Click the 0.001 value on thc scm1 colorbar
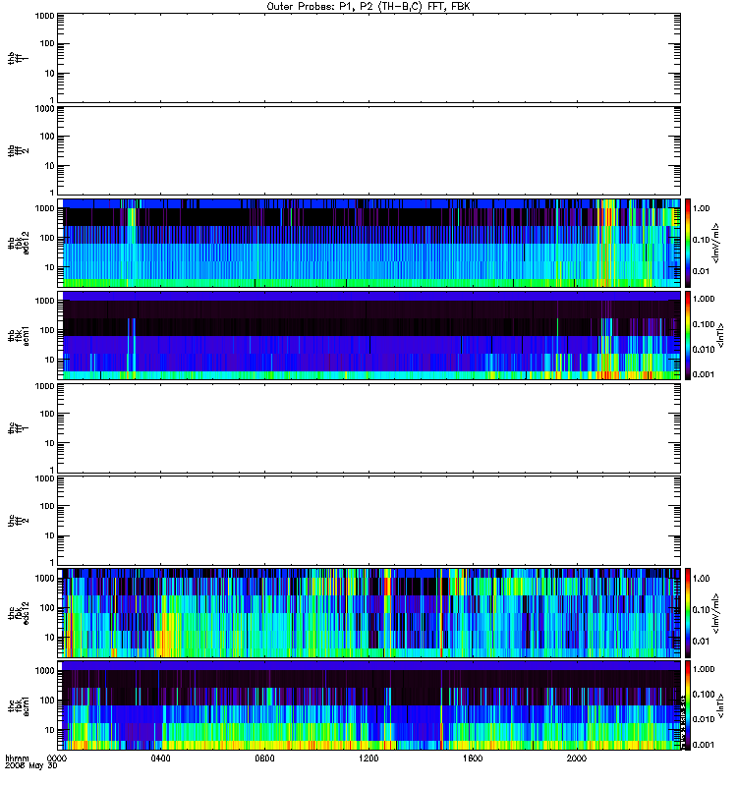Image resolution: width=737 pixels, height=786 pixels. pos(704,745)
